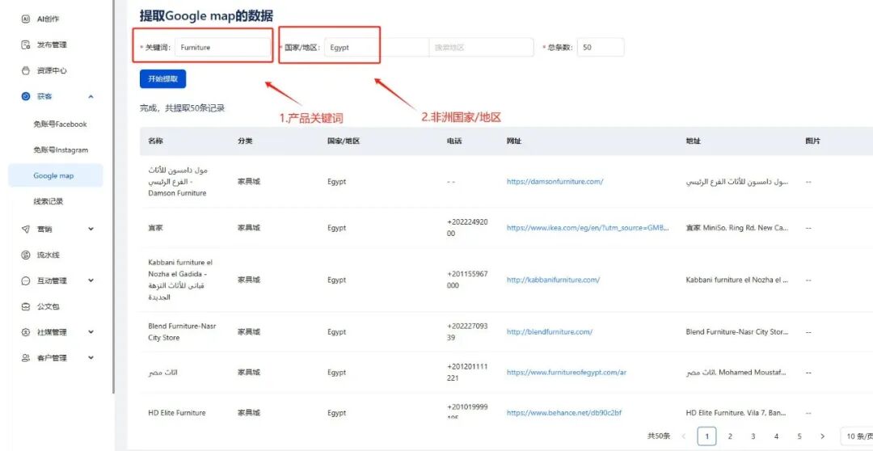Open 免账号Facebook menu item
The image size is (873, 451).
60,124
